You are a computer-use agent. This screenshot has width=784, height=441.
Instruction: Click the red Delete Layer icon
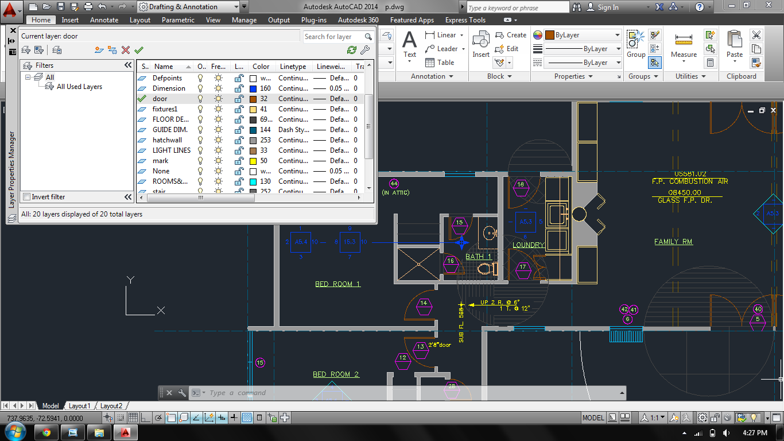coord(126,50)
